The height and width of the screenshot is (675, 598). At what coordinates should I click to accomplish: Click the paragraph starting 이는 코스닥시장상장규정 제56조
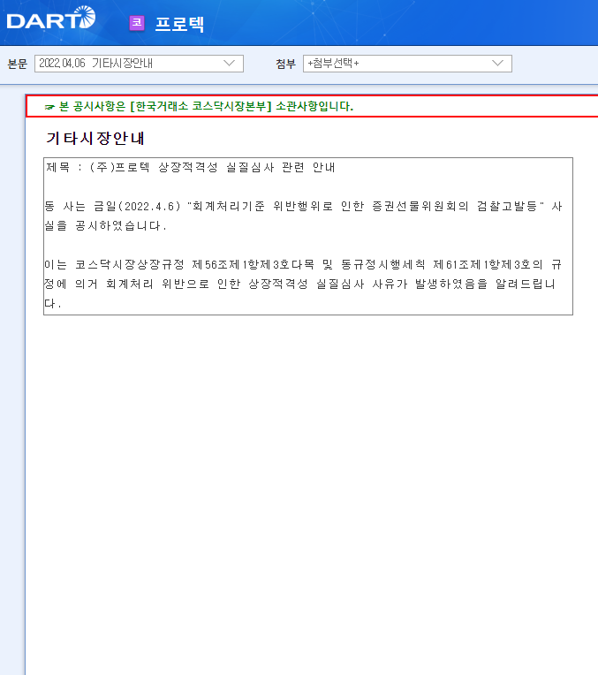(303, 284)
